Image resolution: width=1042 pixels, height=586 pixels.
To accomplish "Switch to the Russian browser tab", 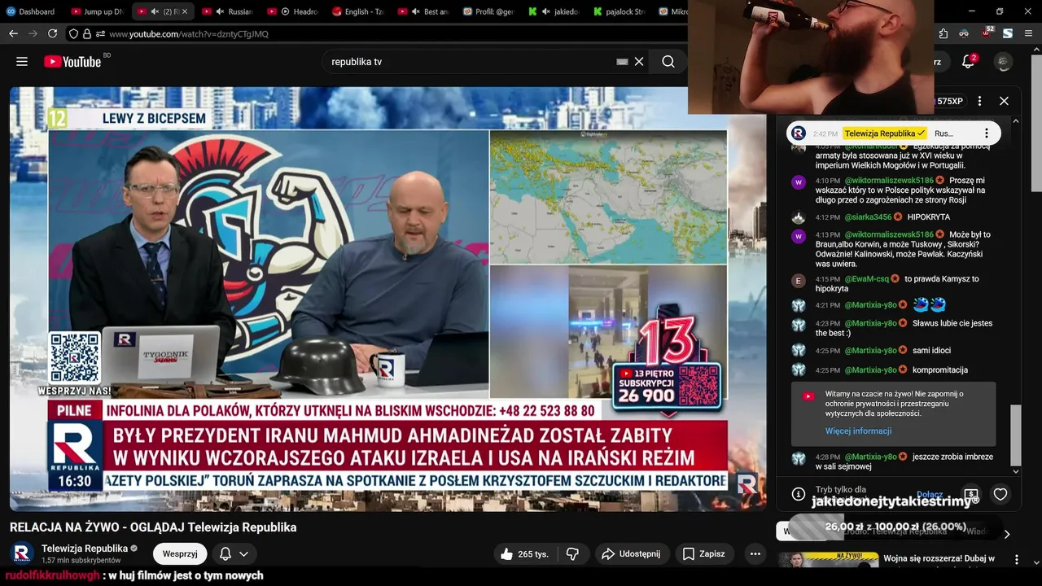I will coord(228,11).
